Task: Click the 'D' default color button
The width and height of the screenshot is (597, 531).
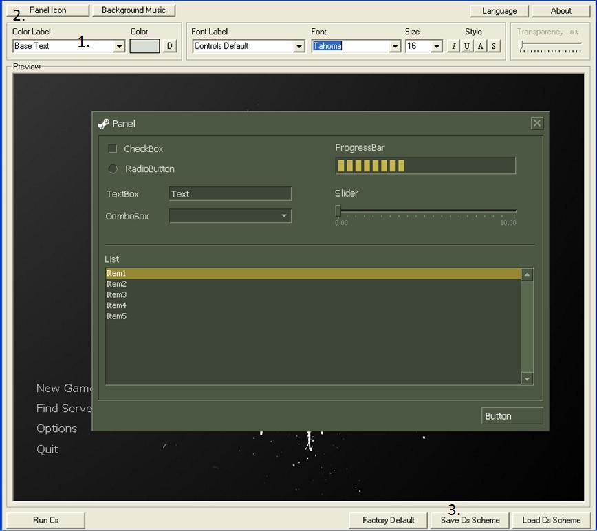Action: coord(170,46)
